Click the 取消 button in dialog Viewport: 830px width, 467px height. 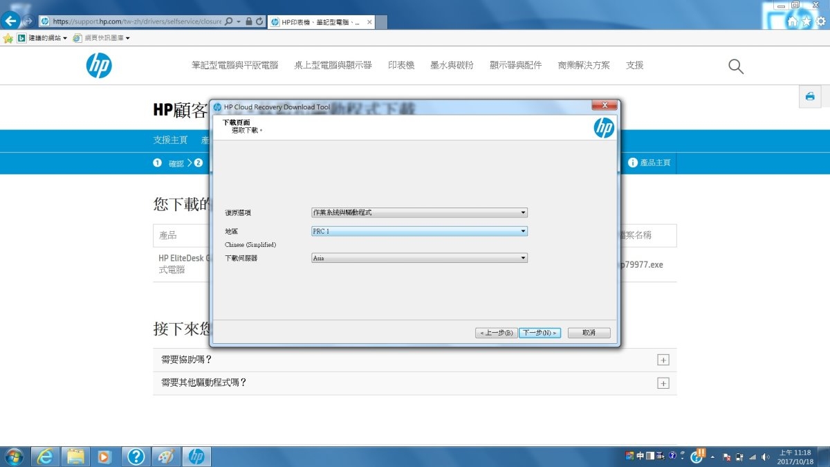click(x=589, y=333)
